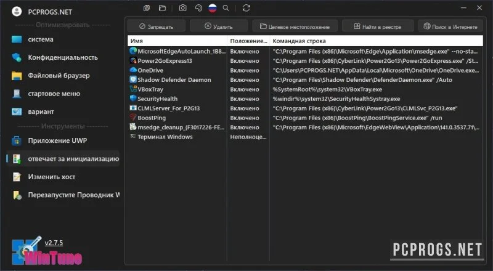Select the BoostPing entry name
493x271 pixels.
click(152, 118)
